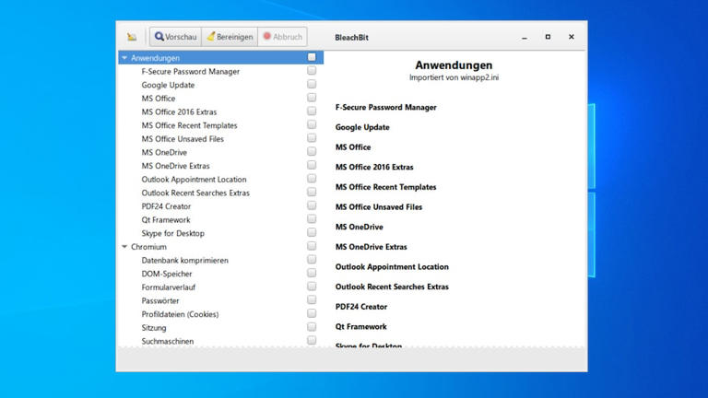Select PDF24 Creator tree item

(166, 206)
